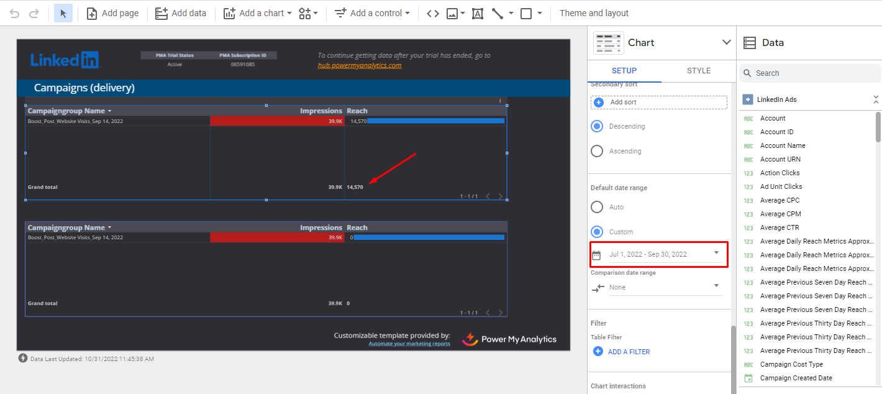Screen dimensions: 882x394
Task: Select the selection mode cursor tool
Action: pos(63,13)
